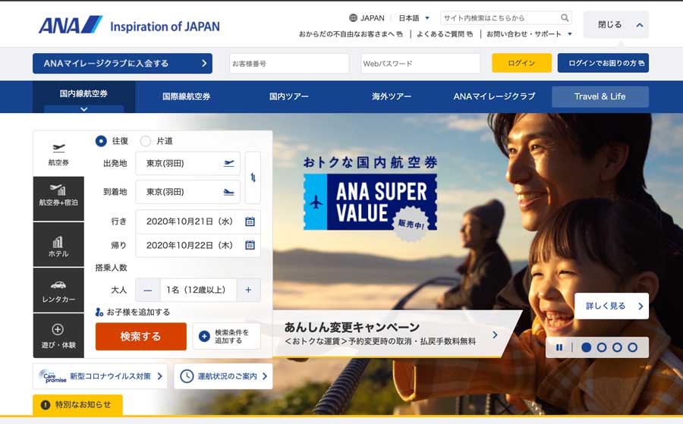Select the レンタカー rental car icon
Screen dimensions: 683x424
point(58,290)
